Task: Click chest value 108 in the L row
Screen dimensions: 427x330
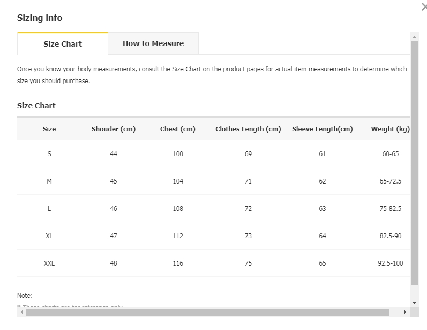Action: coord(178,208)
